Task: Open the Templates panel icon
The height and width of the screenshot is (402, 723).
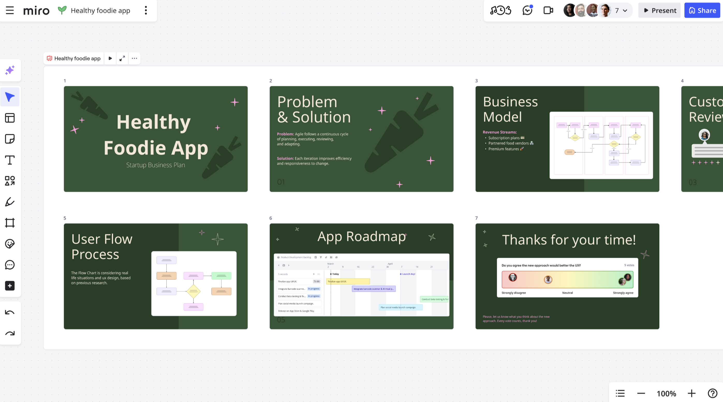Action: pyautogui.click(x=10, y=118)
